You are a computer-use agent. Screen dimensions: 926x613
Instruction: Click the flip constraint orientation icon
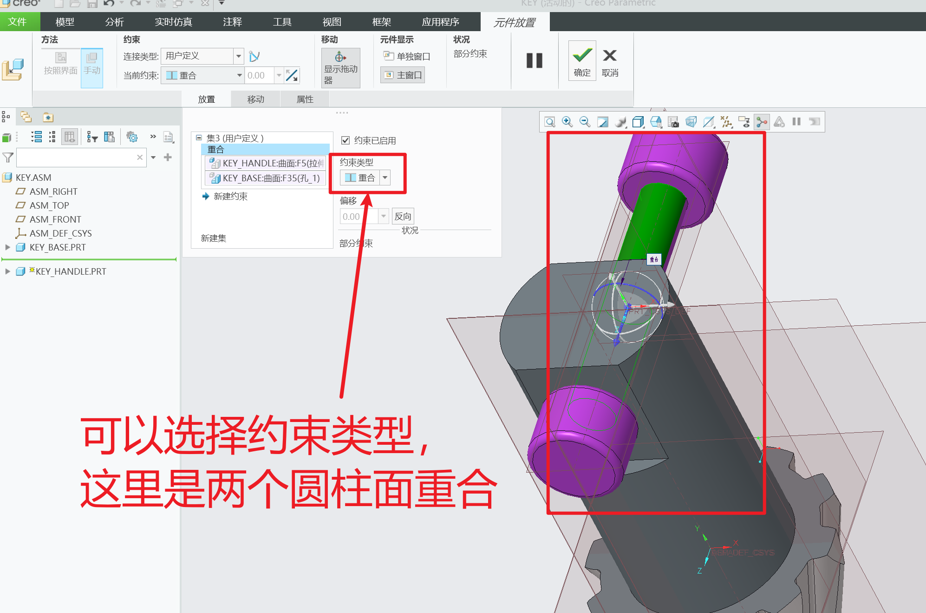click(292, 75)
